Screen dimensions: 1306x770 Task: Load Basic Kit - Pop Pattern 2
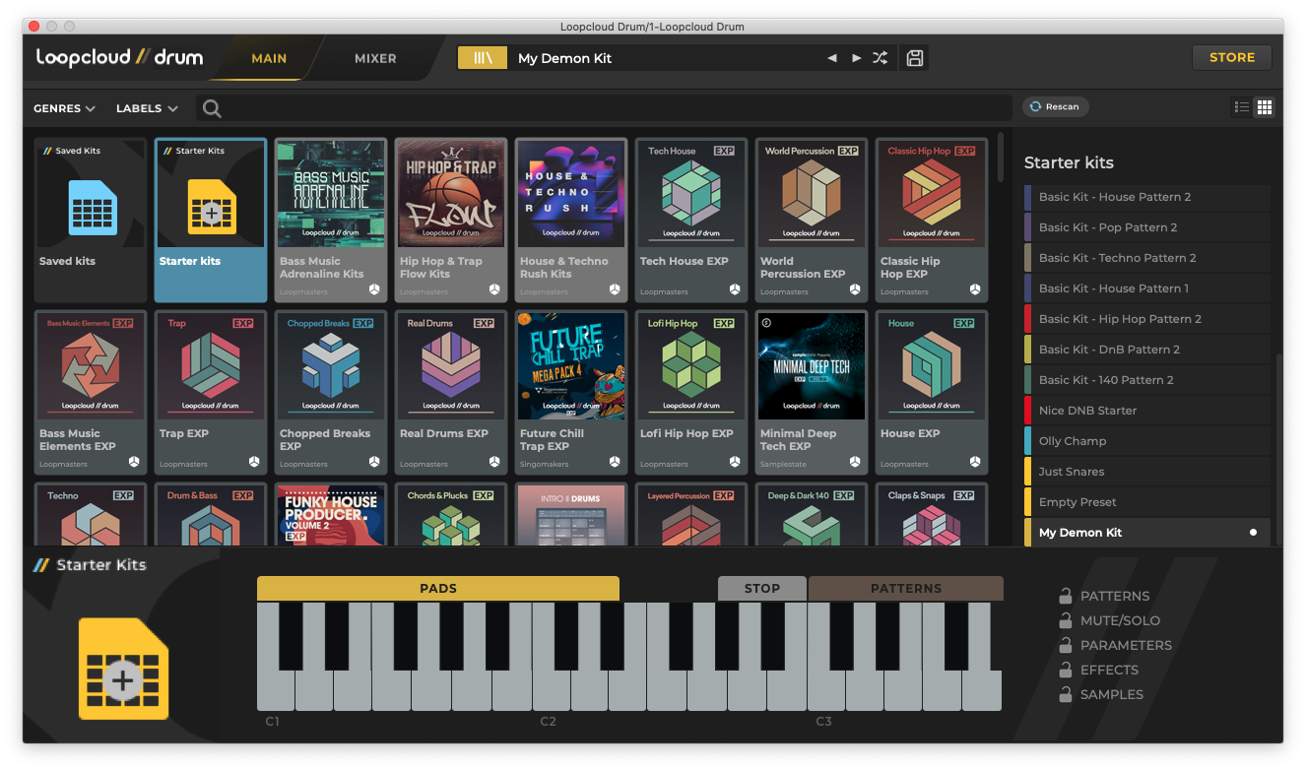tap(1147, 227)
